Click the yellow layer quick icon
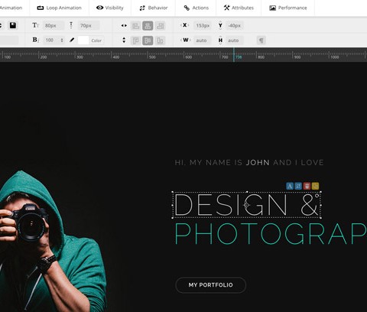 click(x=315, y=186)
